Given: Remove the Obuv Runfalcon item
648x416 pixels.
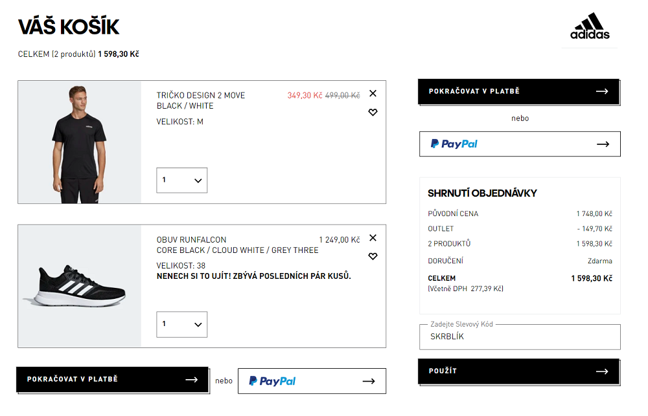Looking at the screenshot, I should click(x=373, y=237).
